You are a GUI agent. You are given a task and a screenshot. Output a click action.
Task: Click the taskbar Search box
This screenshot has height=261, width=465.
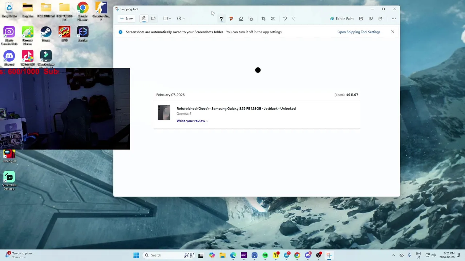tap(169, 255)
